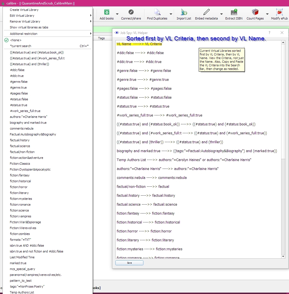The width and height of the screenshot is (289, 294).
Task: Select the #ddc:false virtual library in menu
Action: coord(48,70)
